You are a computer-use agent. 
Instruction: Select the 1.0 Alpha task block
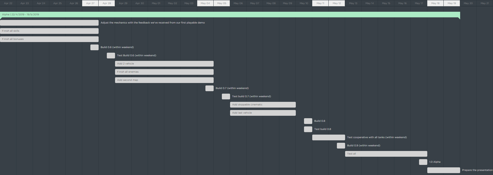tap(423, 162)
